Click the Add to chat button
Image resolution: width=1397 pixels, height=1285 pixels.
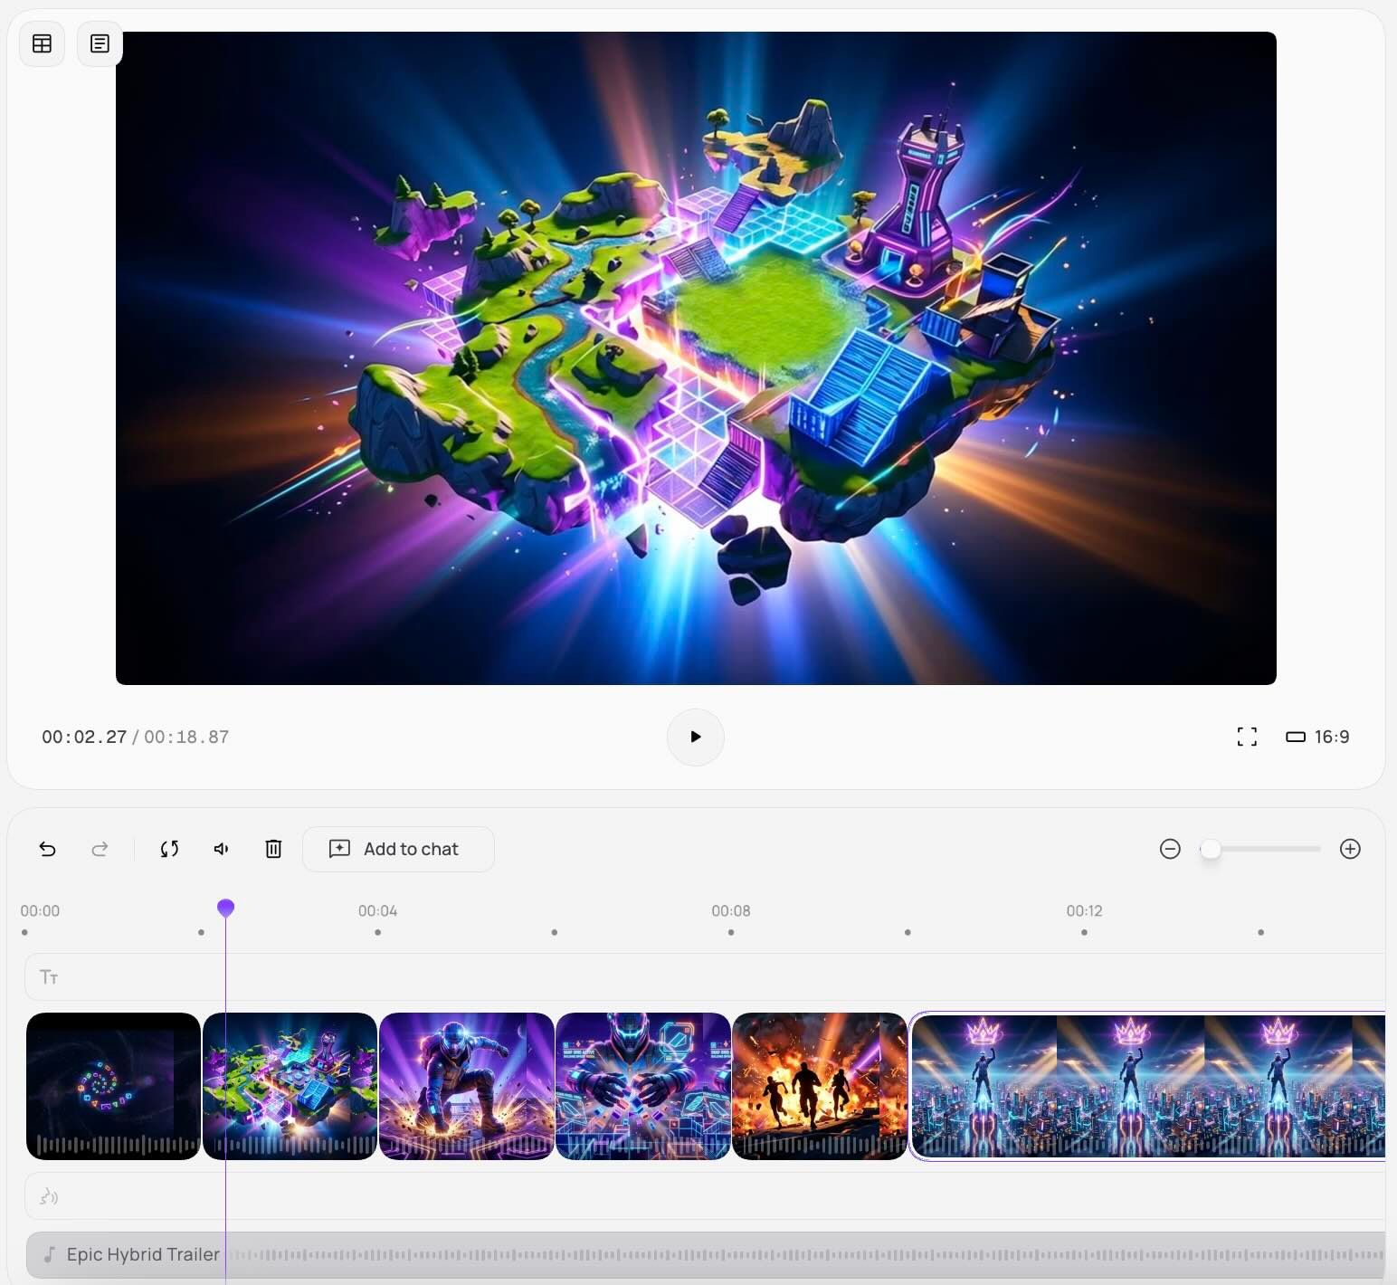(x=398, y=849)
